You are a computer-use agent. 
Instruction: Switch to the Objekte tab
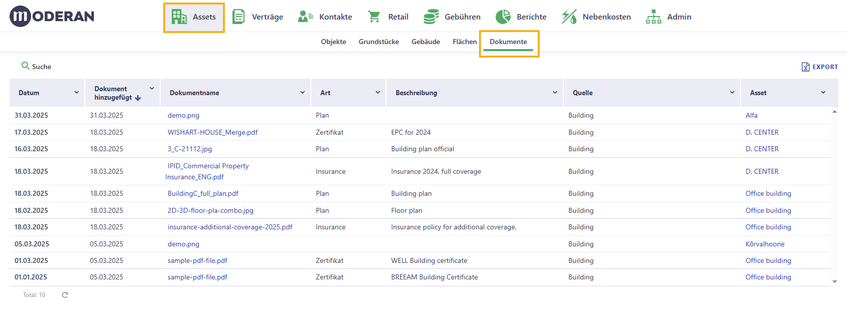tap(333, 42)
